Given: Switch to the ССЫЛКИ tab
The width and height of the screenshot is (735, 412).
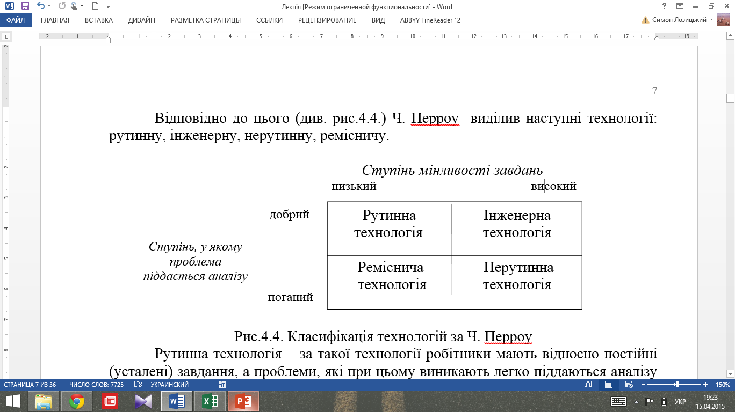Looking at the screenshot, I should 269,20.
